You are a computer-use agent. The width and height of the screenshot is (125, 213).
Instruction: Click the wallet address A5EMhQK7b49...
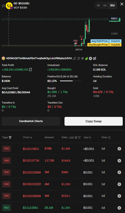click(39, 58)
